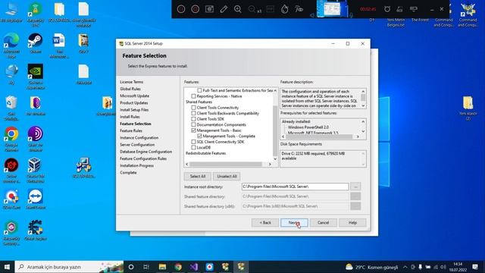
Task: Uncheck Management Tools - Complete checkbox
Action: tap(199, 136)
